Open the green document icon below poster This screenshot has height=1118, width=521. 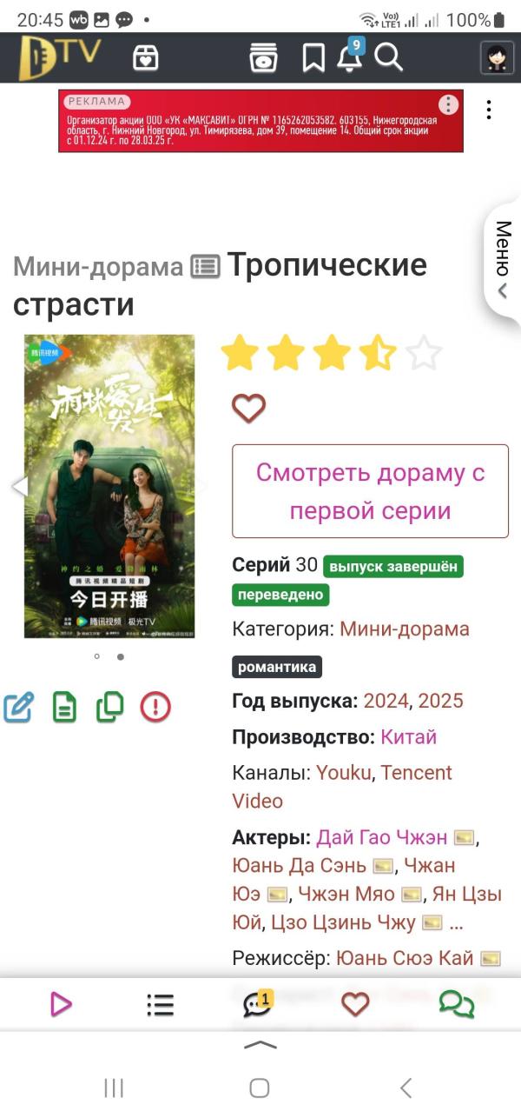pos(64,708)
